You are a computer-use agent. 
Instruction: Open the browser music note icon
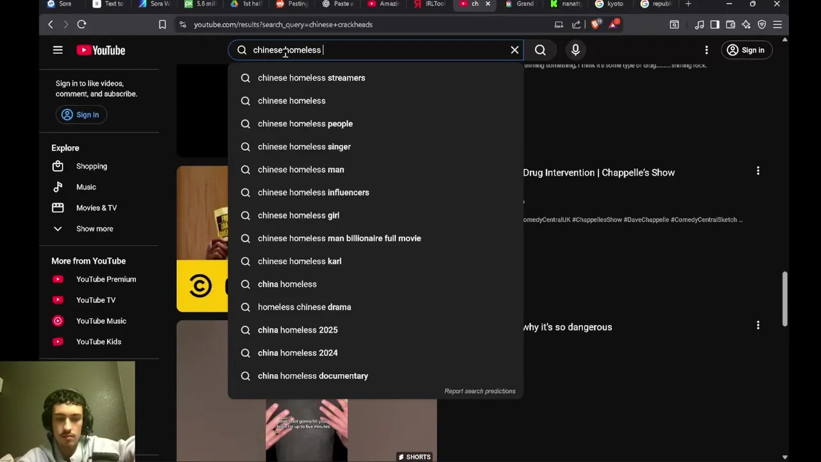(x=699, y=24)
